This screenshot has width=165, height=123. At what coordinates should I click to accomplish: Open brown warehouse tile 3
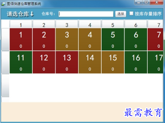tap(67, 39)
